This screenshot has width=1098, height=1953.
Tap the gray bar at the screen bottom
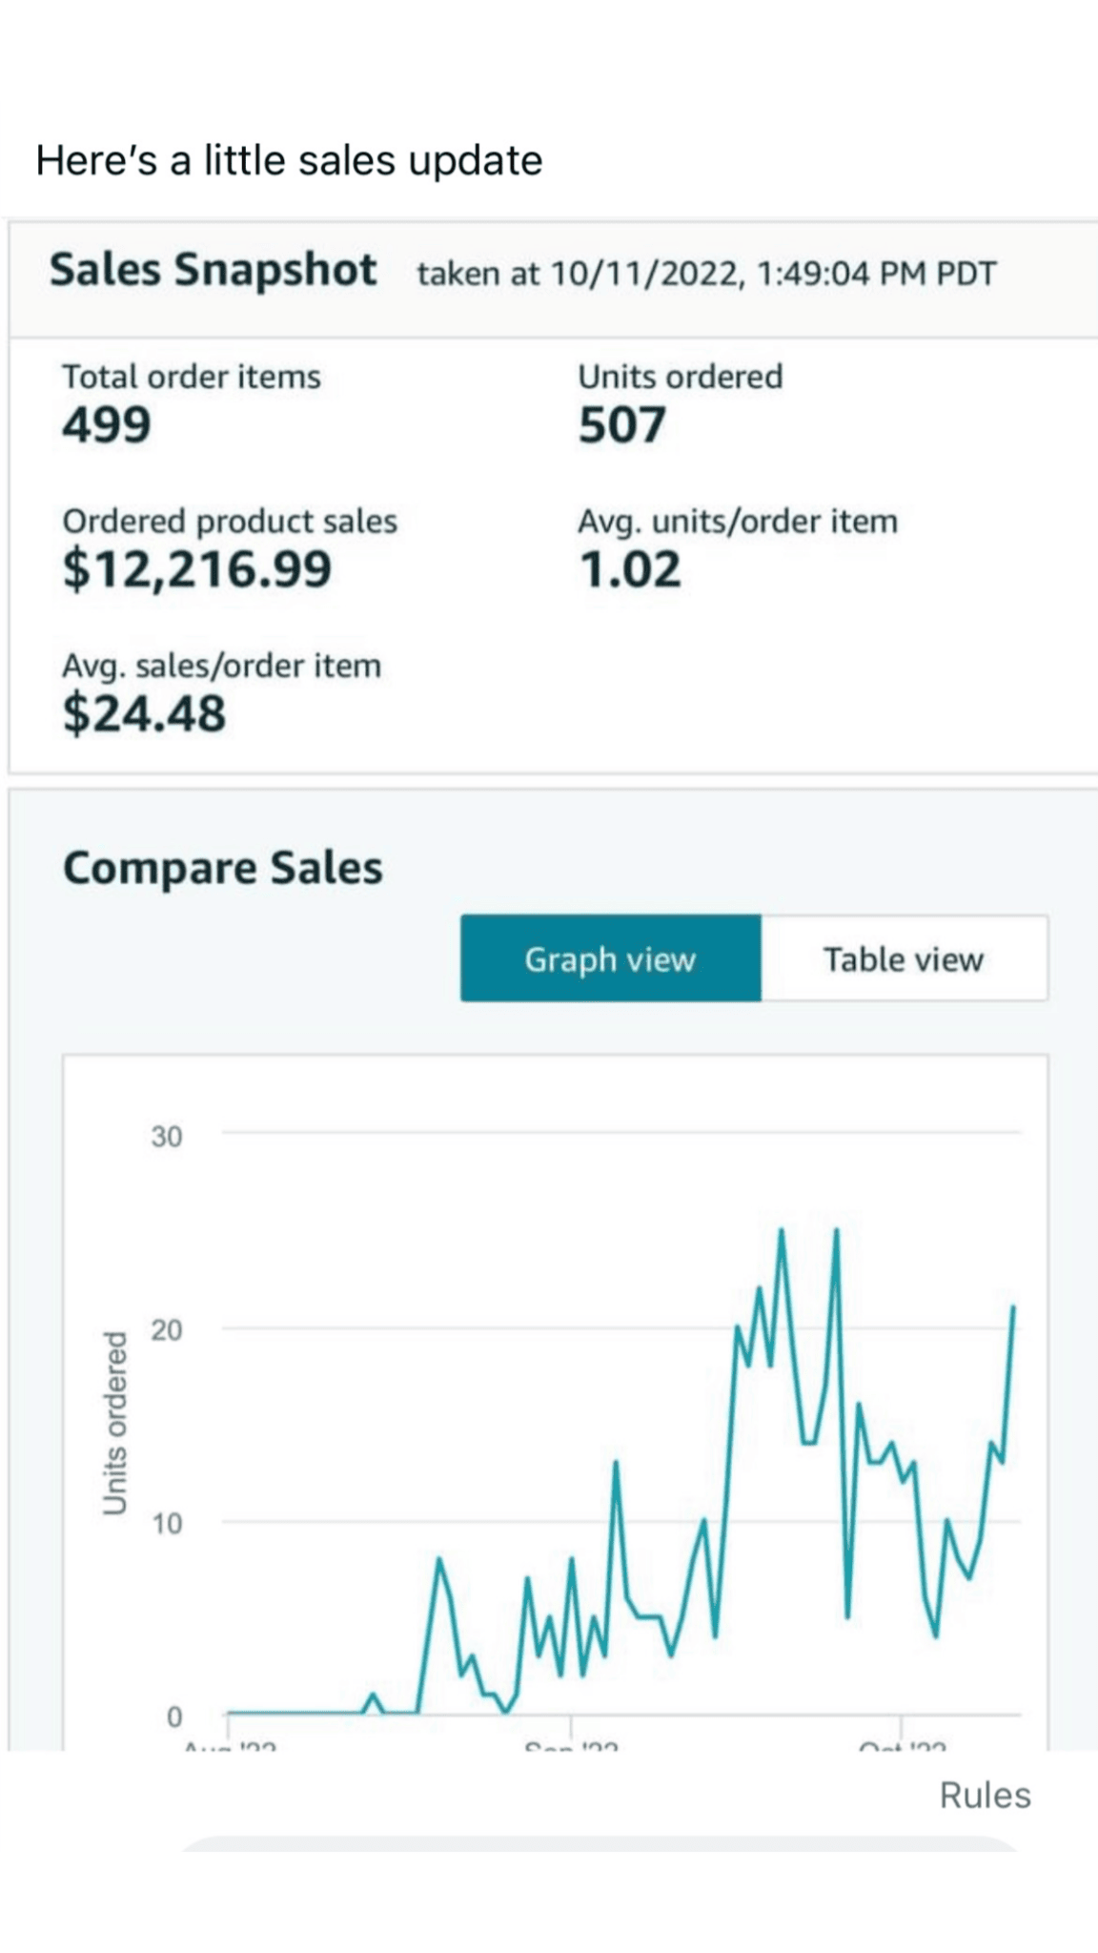pos(599,1844)
